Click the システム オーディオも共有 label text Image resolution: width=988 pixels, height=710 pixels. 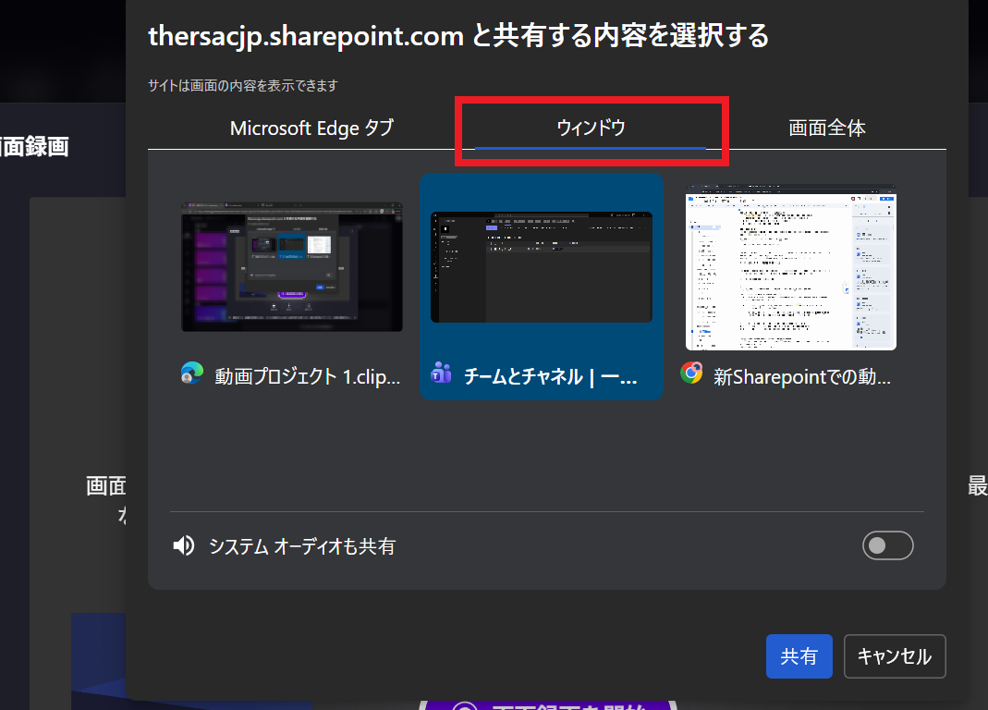302,546
